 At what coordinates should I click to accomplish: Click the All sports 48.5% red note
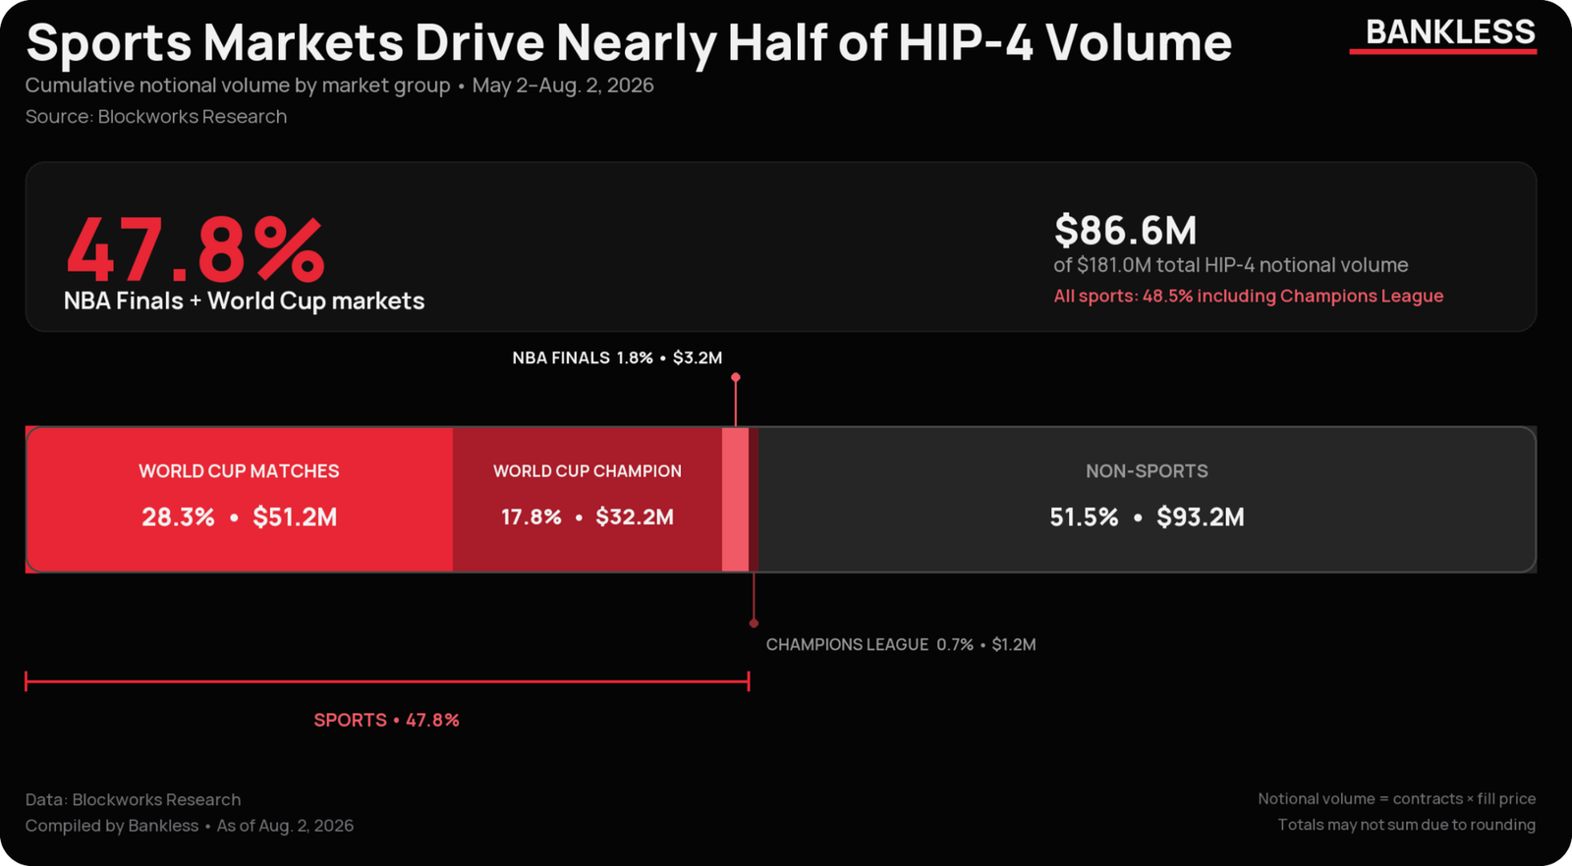point(1249,296)
